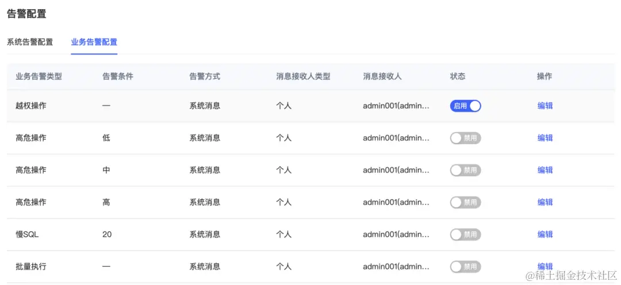Click the admin001 recipient in 越权操作 row
This screenshot has height=285, width=621.
point(396,106)
